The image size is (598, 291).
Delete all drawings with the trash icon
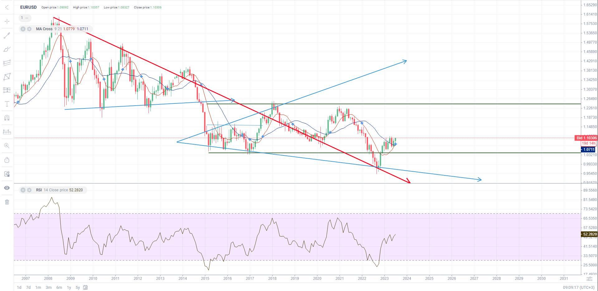[7, 202]
